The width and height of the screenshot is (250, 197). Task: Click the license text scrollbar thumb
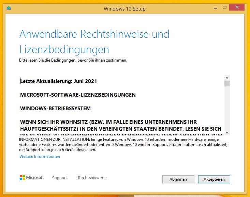coord(227,83)
